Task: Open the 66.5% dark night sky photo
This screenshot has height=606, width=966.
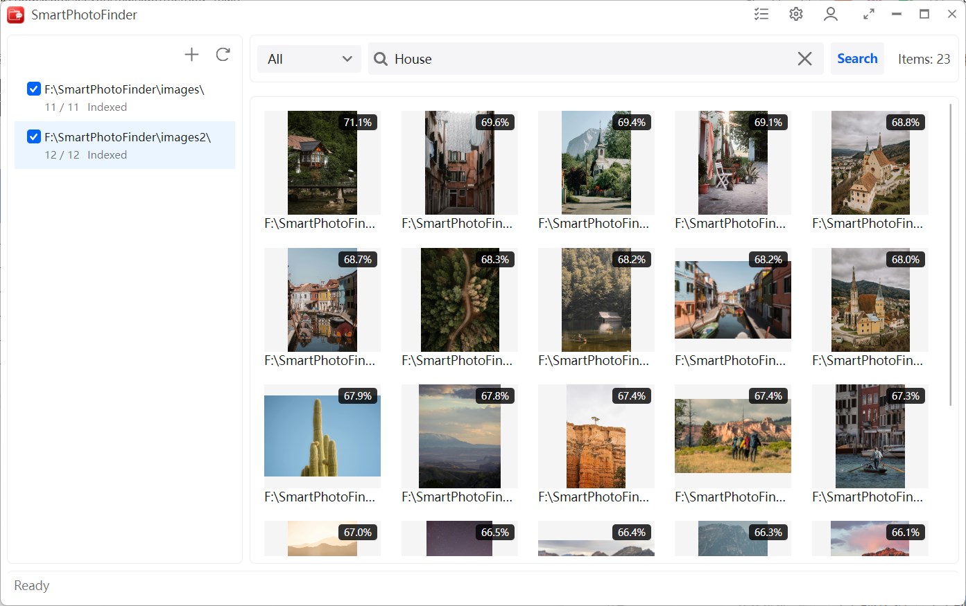Action: (460, 538)
